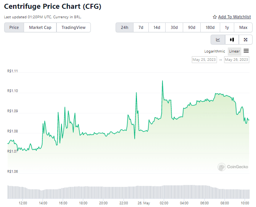Screen dimensions: 256x207
Task: Click the price spike just before 26. May
Action: pos(136,93)
